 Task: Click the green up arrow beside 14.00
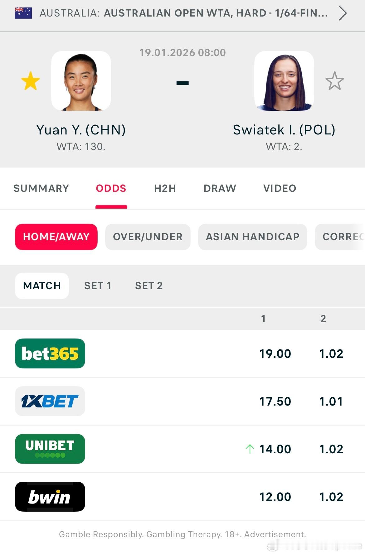(250, 449)
